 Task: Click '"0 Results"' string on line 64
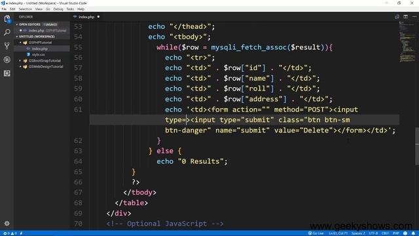[201, 161]
